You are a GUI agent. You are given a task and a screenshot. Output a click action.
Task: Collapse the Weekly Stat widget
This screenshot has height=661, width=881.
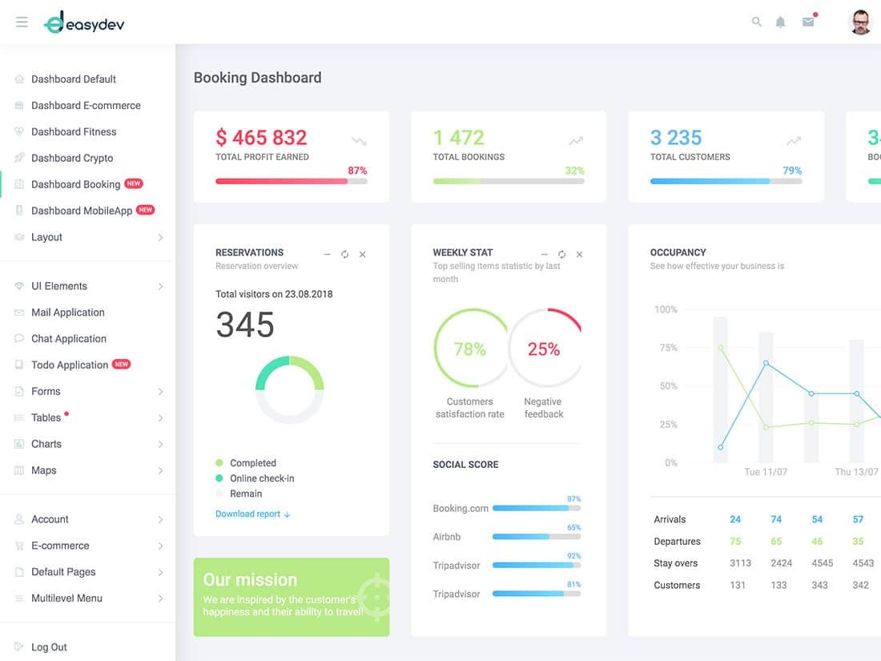tap(544, 254)
